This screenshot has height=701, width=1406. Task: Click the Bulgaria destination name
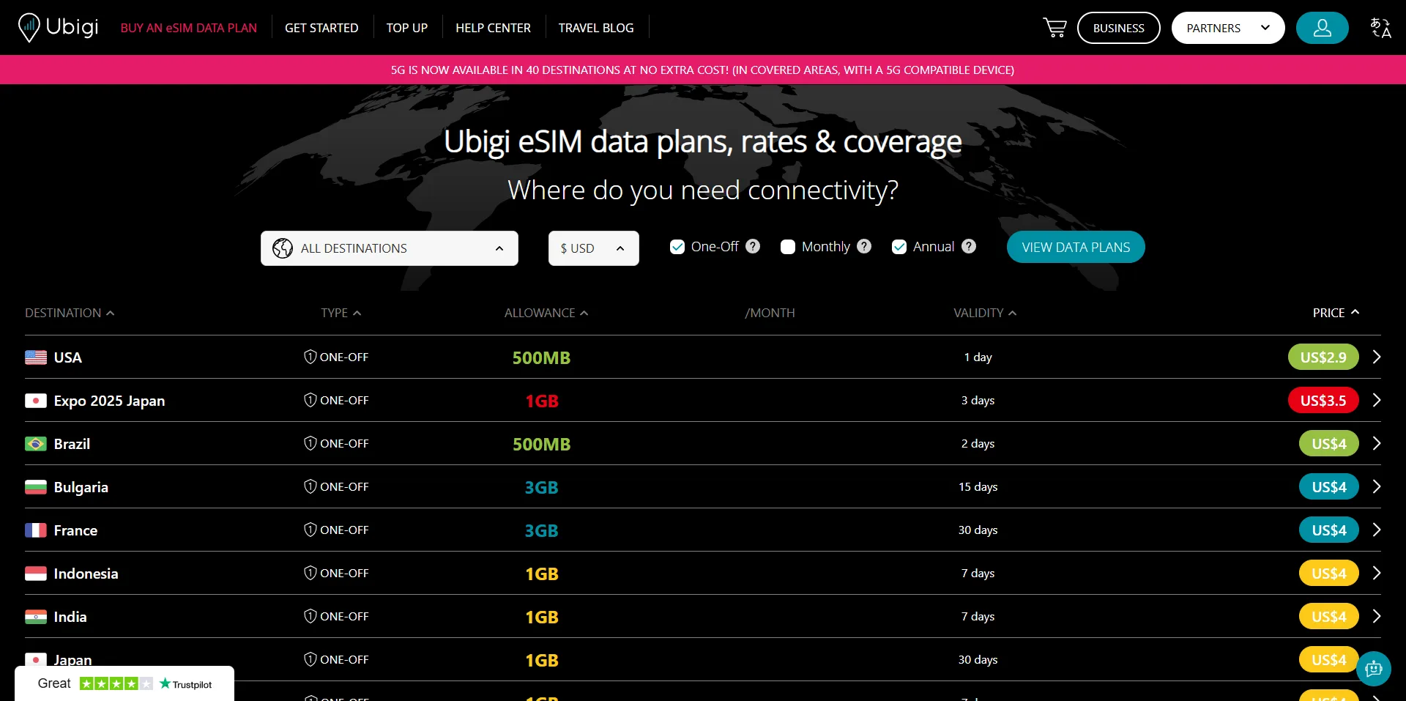click(81, 487)
